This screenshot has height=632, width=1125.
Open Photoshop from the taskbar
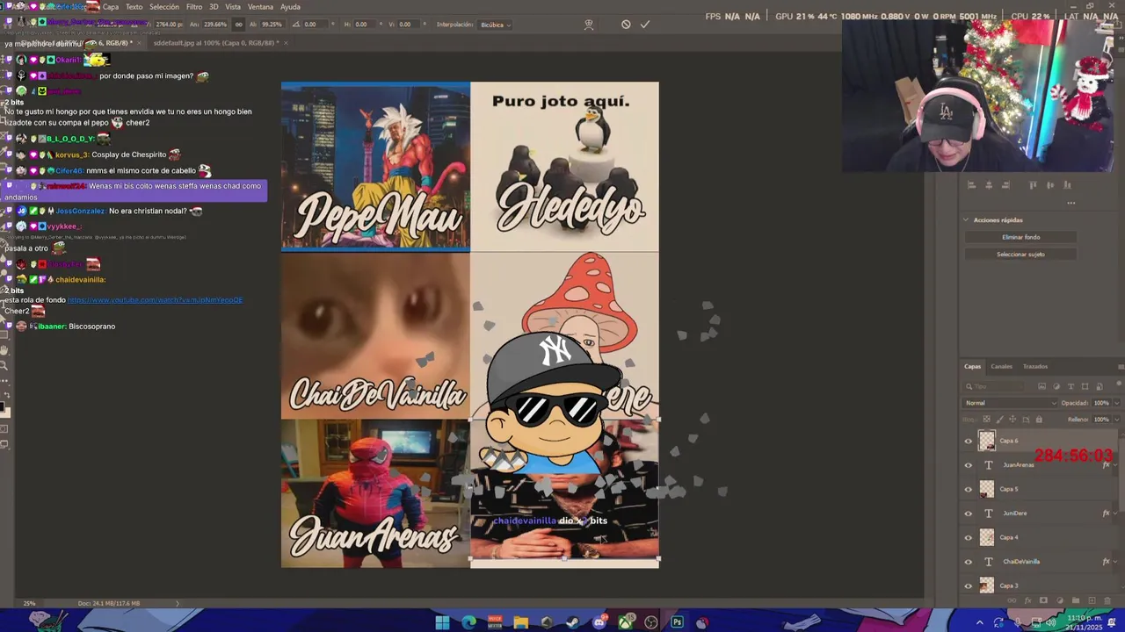click(x=677, y=622)
